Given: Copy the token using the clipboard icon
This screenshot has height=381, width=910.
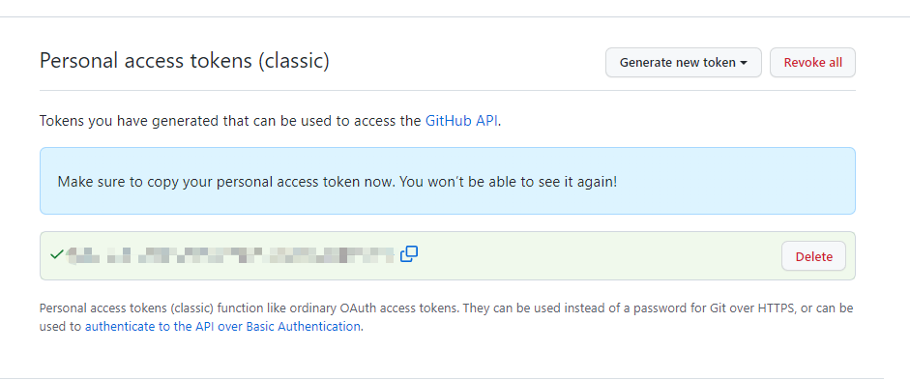Looking at the screenshot, I should pyautogui.click(x=409, y=254).
